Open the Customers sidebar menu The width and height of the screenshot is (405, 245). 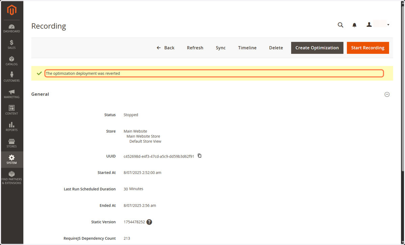11,77
